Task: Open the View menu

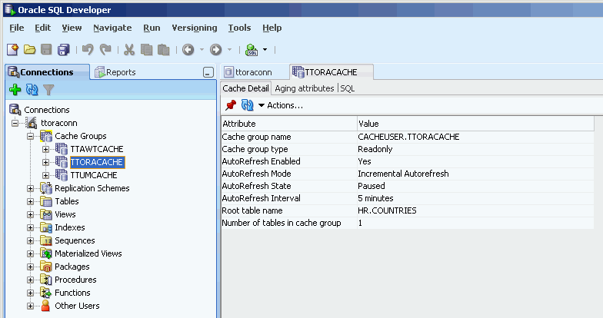Action: pos(72,28)
